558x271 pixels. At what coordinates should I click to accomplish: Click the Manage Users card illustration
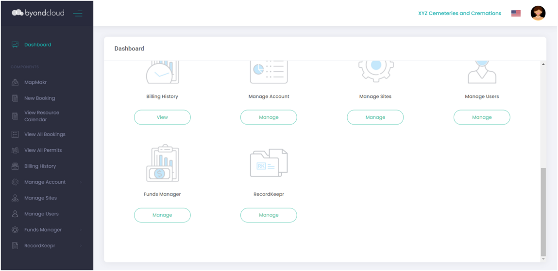tap(482, 72)
